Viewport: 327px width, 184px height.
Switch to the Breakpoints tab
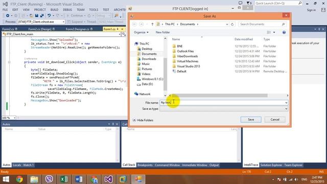(x=145, y=165)
